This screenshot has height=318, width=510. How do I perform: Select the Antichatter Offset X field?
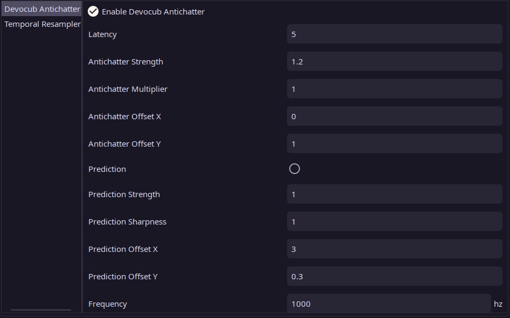point(394,117)
